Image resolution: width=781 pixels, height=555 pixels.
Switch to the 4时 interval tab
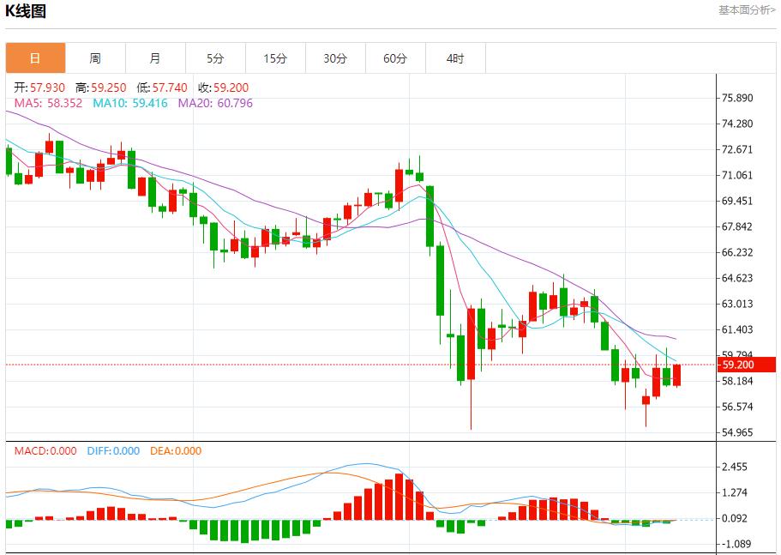(x=455, y=58)
